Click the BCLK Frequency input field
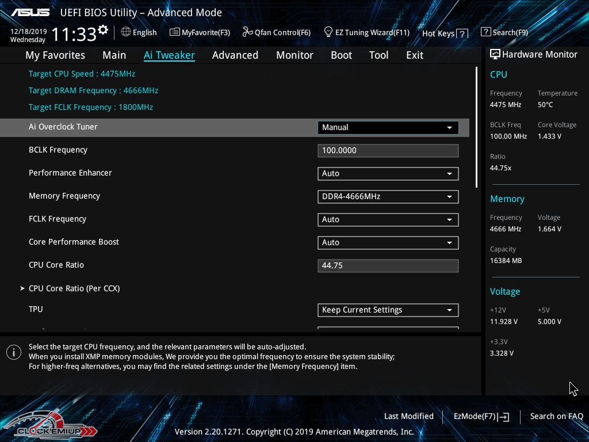The image size is (589, 442). click(x=388, y=151)
